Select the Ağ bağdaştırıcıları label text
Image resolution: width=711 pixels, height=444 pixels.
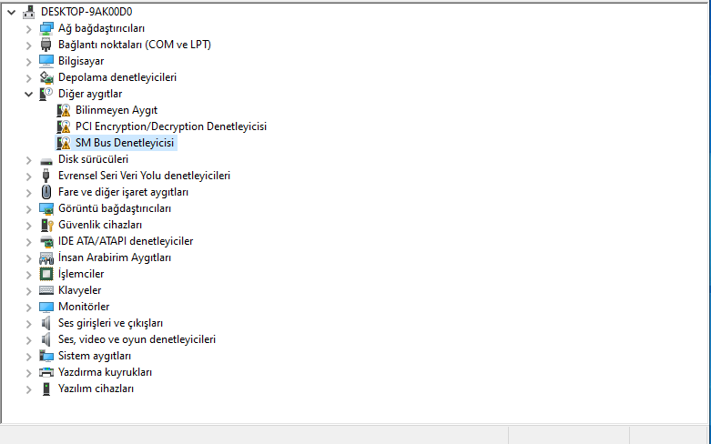tap(102, 28)
